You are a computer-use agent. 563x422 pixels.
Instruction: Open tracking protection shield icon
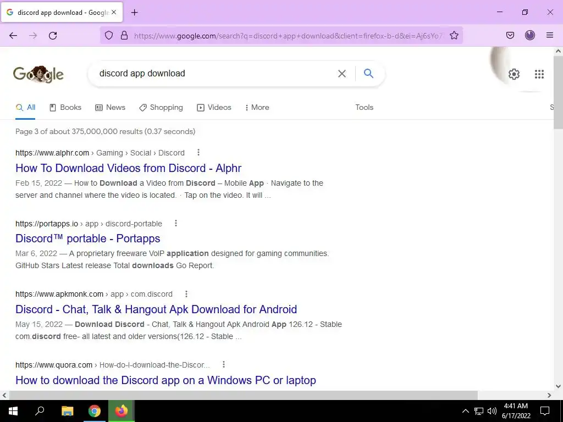[109, 36]
